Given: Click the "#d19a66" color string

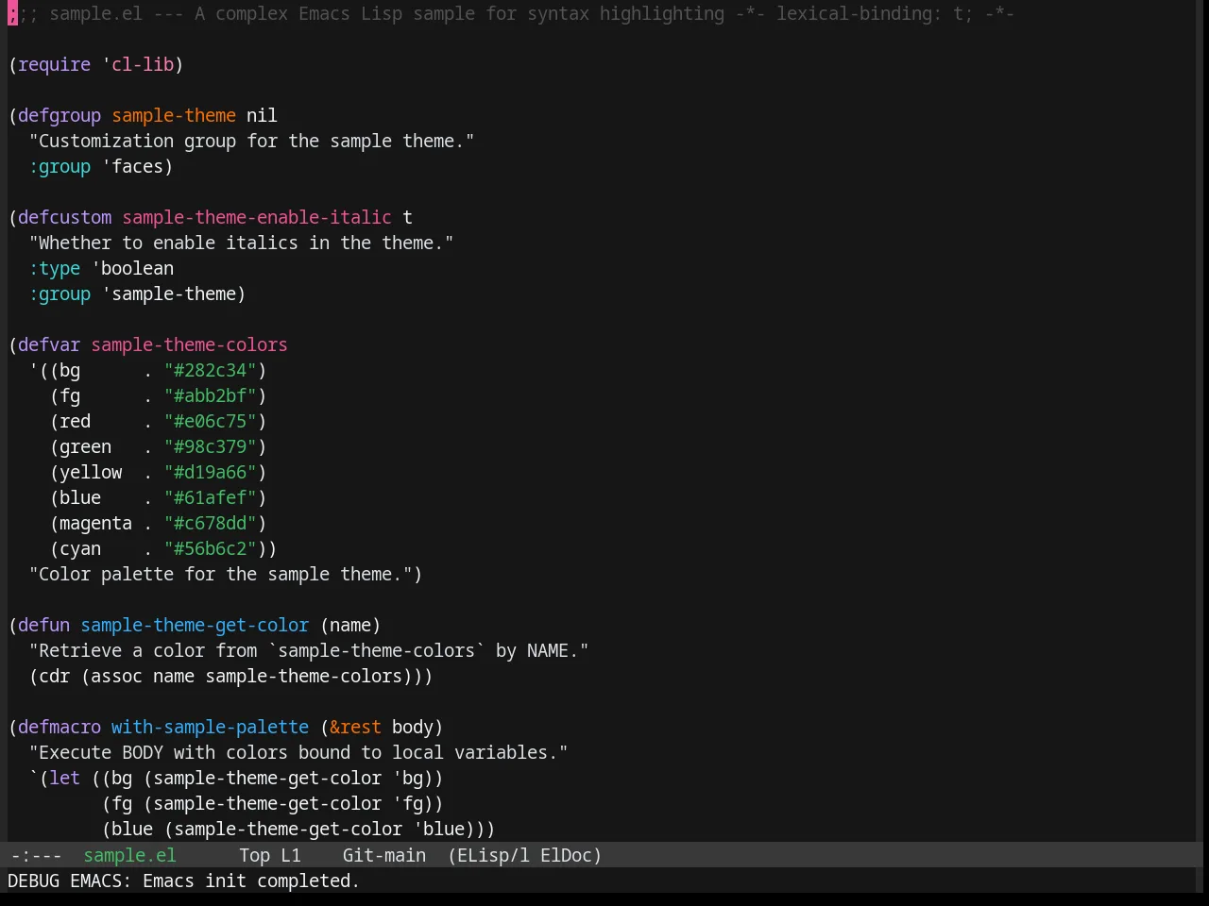Looking at the screenshot, I should pos(211,472).
